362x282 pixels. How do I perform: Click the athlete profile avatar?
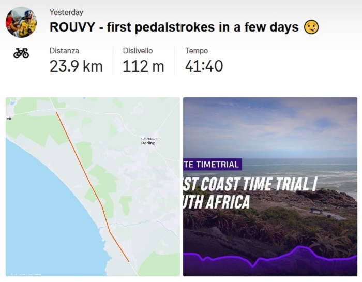tap(21, 22)
